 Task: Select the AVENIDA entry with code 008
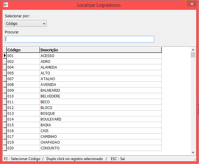(48, 85)
